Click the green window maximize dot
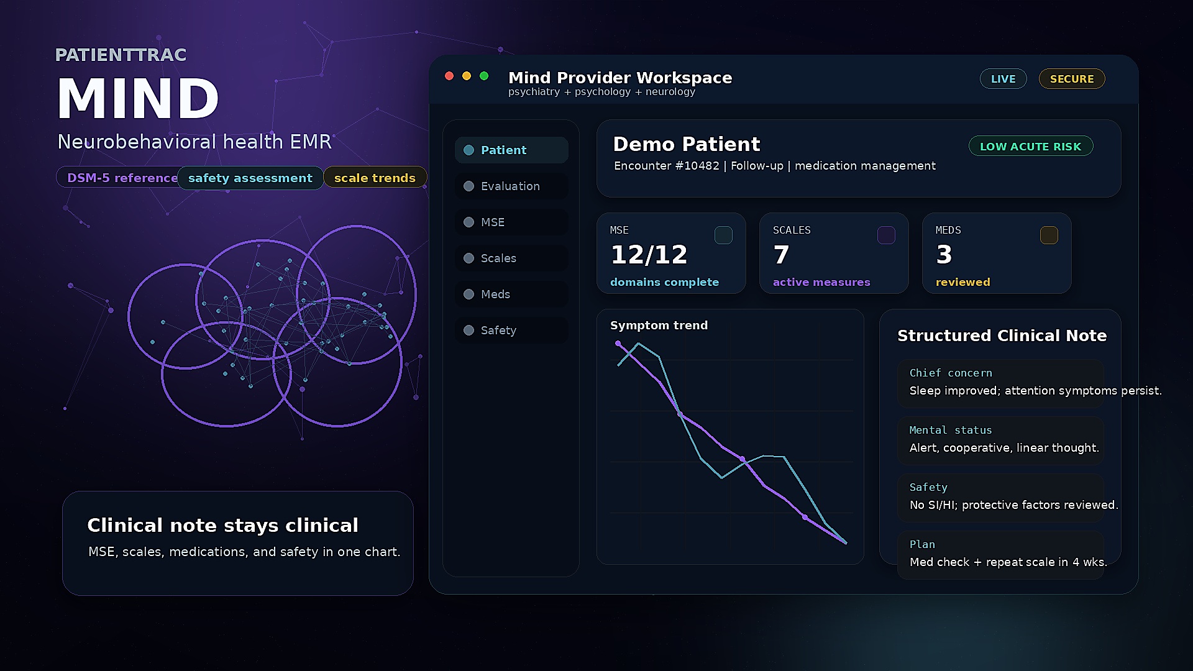 (484, 76)
